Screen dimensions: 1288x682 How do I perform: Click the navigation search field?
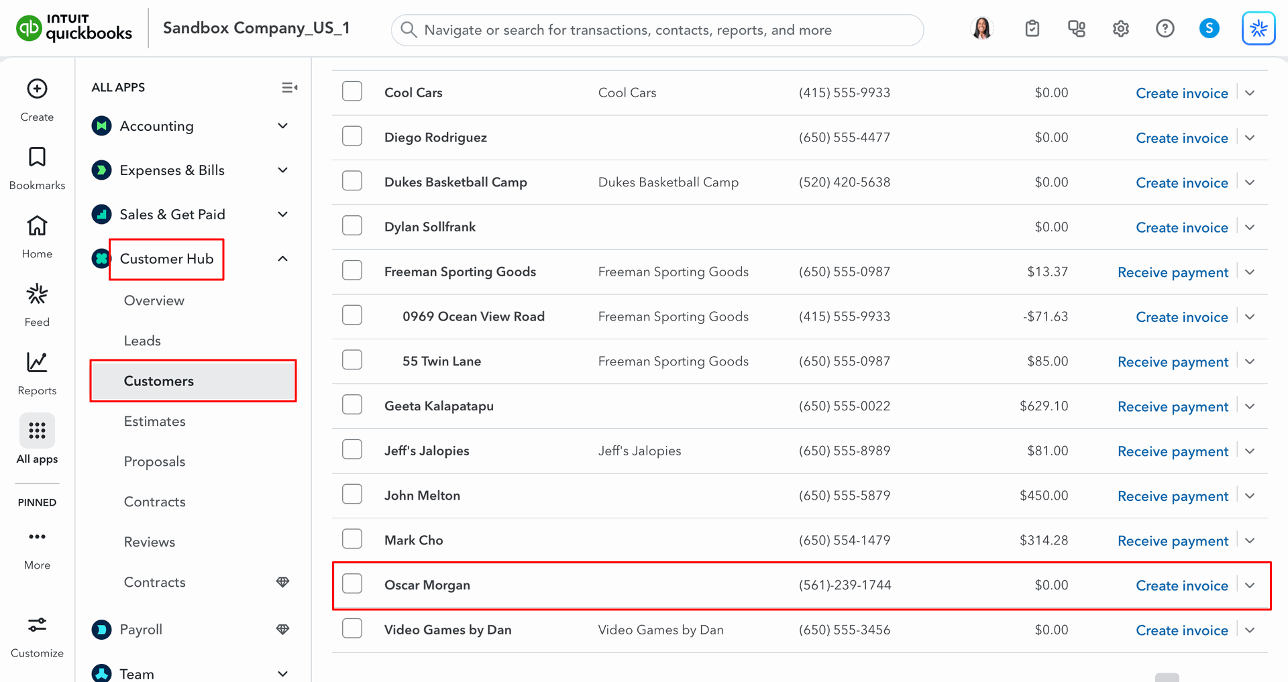(657, 30)
